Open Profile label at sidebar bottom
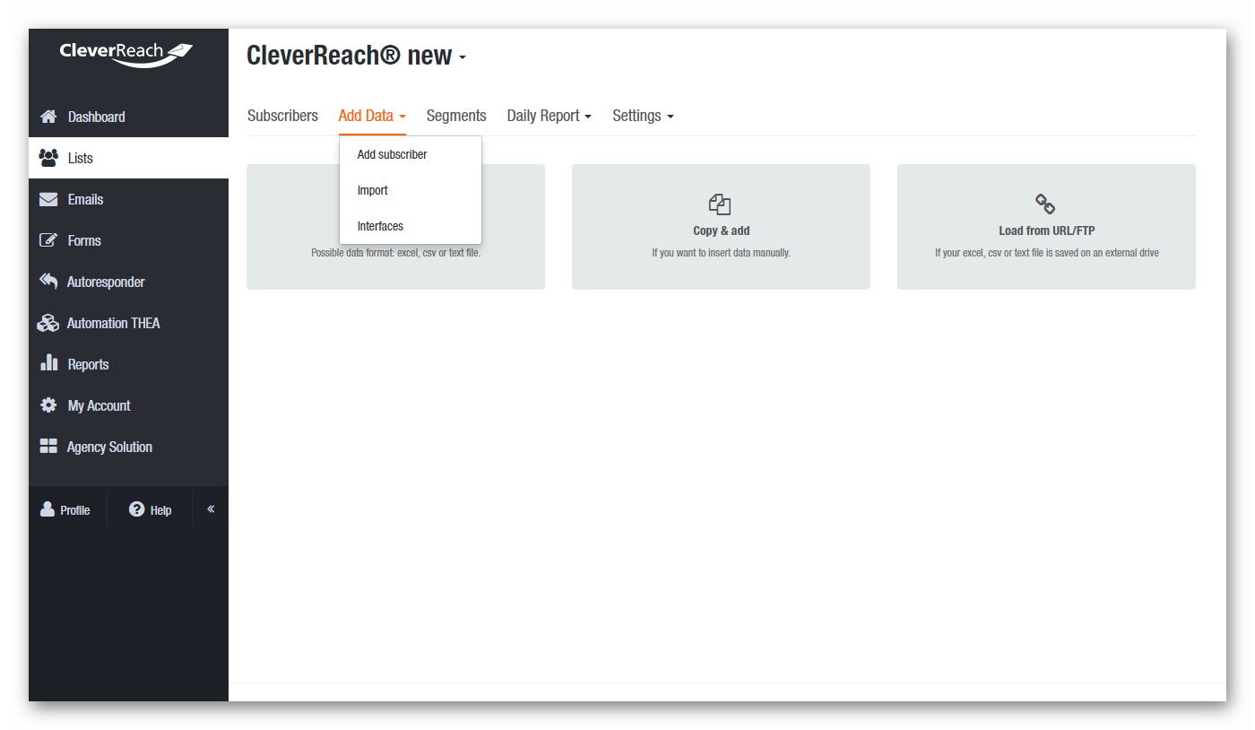 pyautogui.click(x=75, y=510)
